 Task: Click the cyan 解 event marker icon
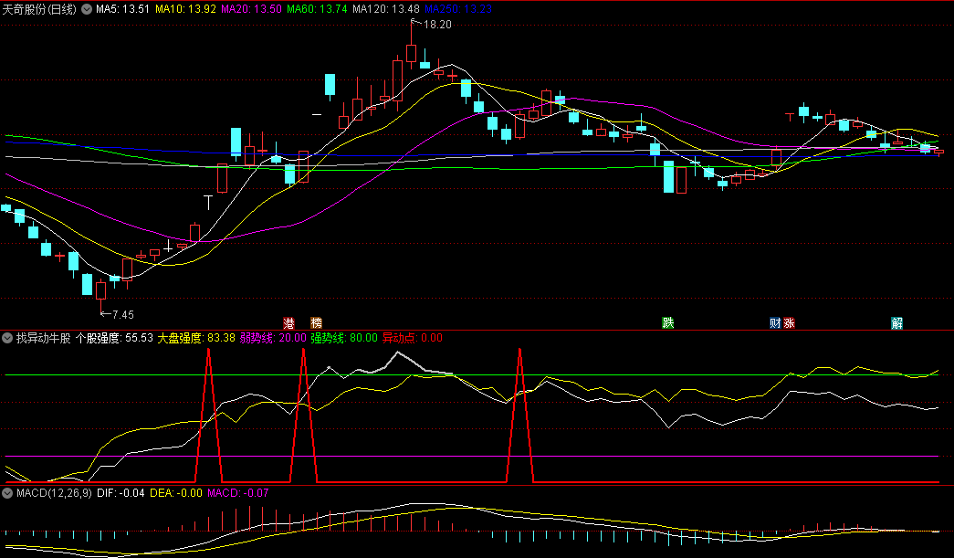896,322
